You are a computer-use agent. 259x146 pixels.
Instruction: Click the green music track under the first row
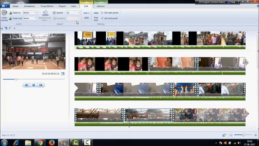pyautogui.click(x=160, y=48)
